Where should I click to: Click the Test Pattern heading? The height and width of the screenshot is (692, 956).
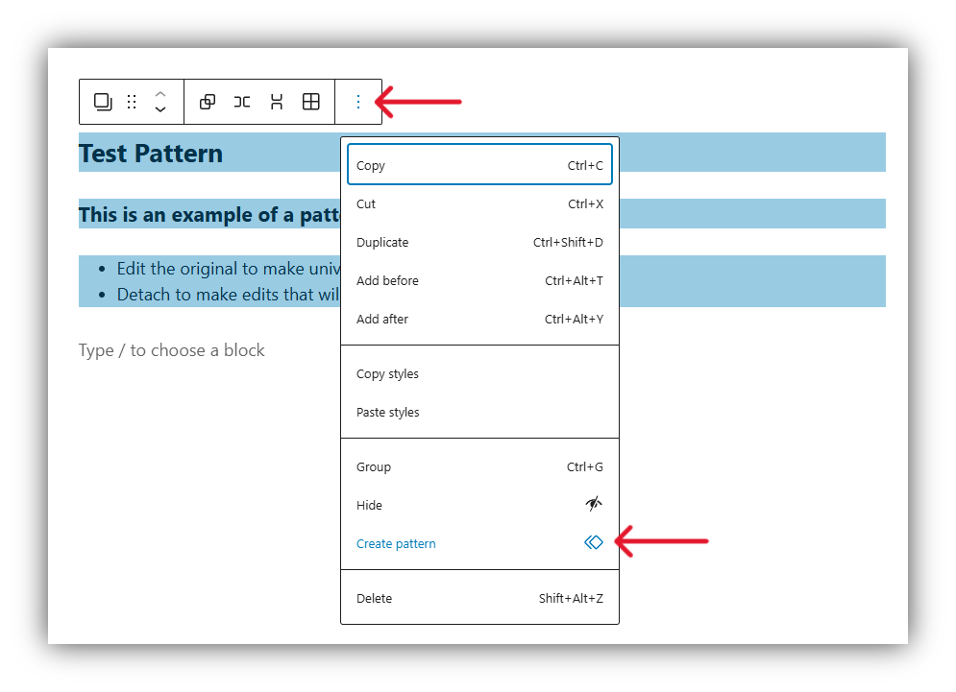point(151,154)
